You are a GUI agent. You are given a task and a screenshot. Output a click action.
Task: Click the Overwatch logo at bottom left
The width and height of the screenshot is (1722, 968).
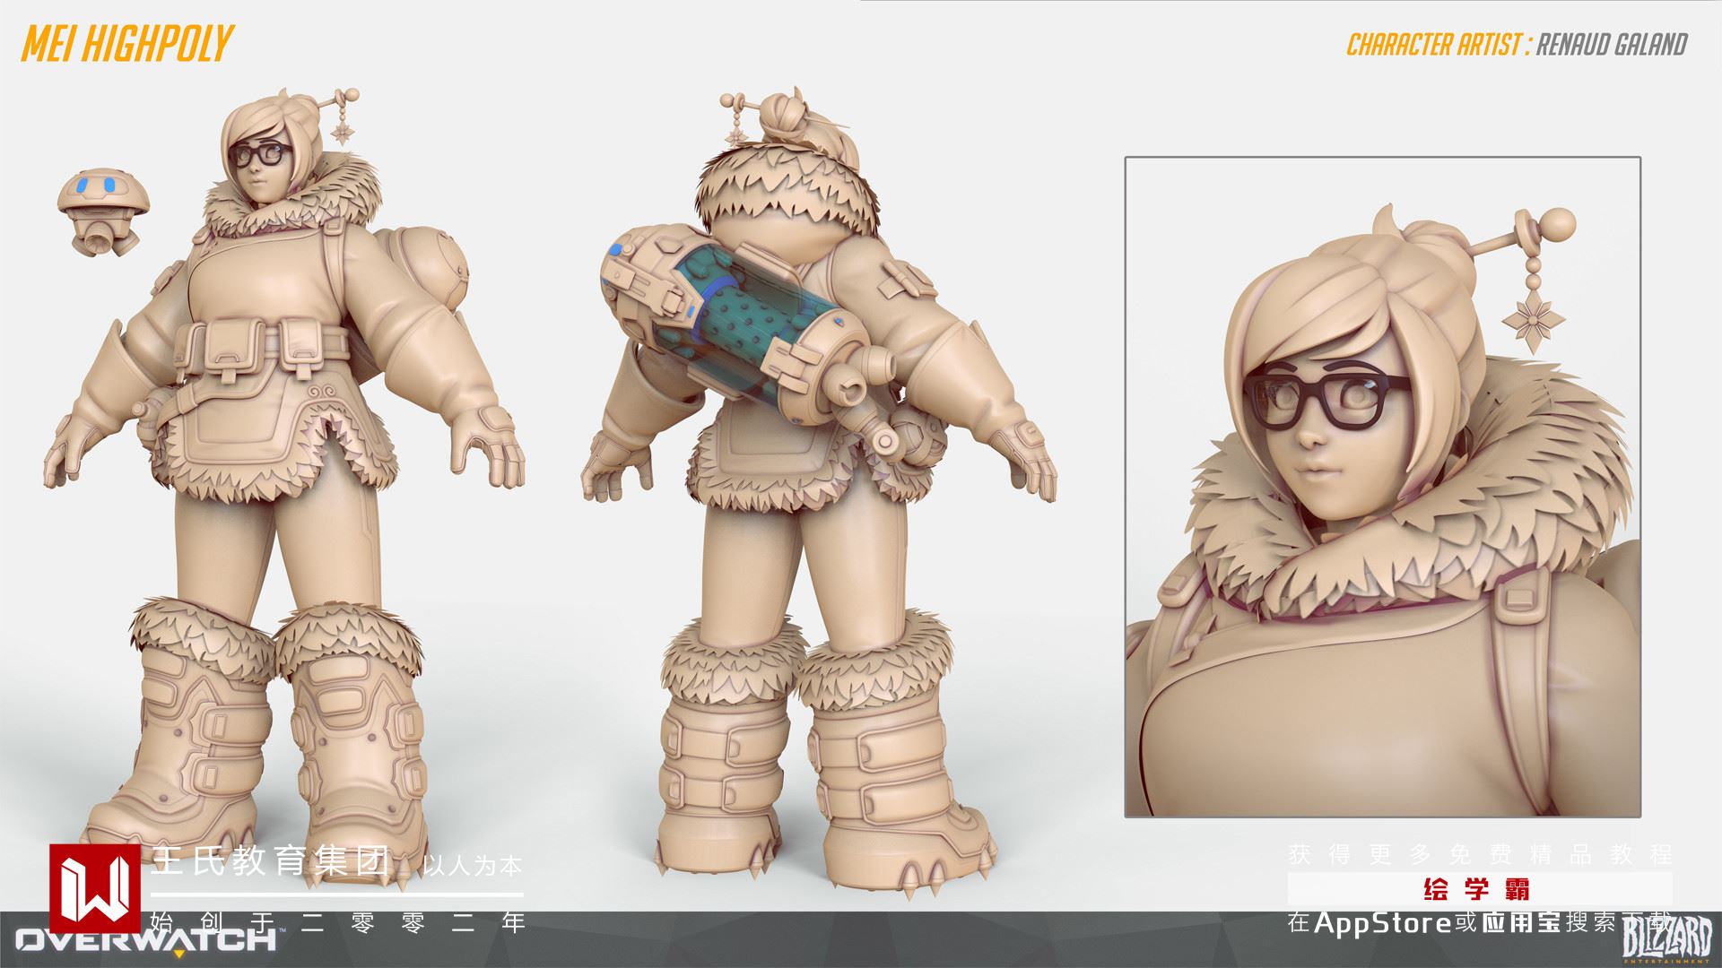coord(146,941)
